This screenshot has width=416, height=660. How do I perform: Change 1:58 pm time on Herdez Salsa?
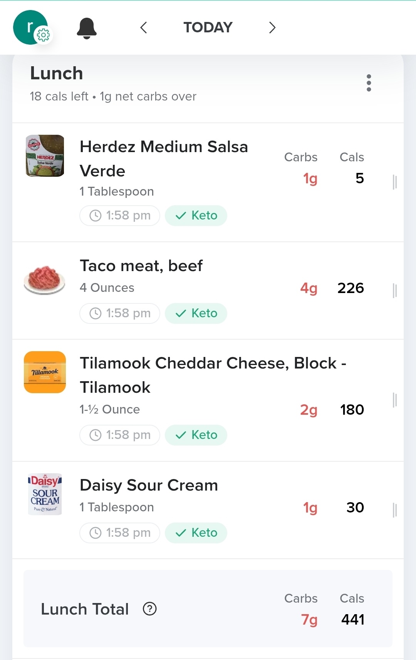(120, 216)
